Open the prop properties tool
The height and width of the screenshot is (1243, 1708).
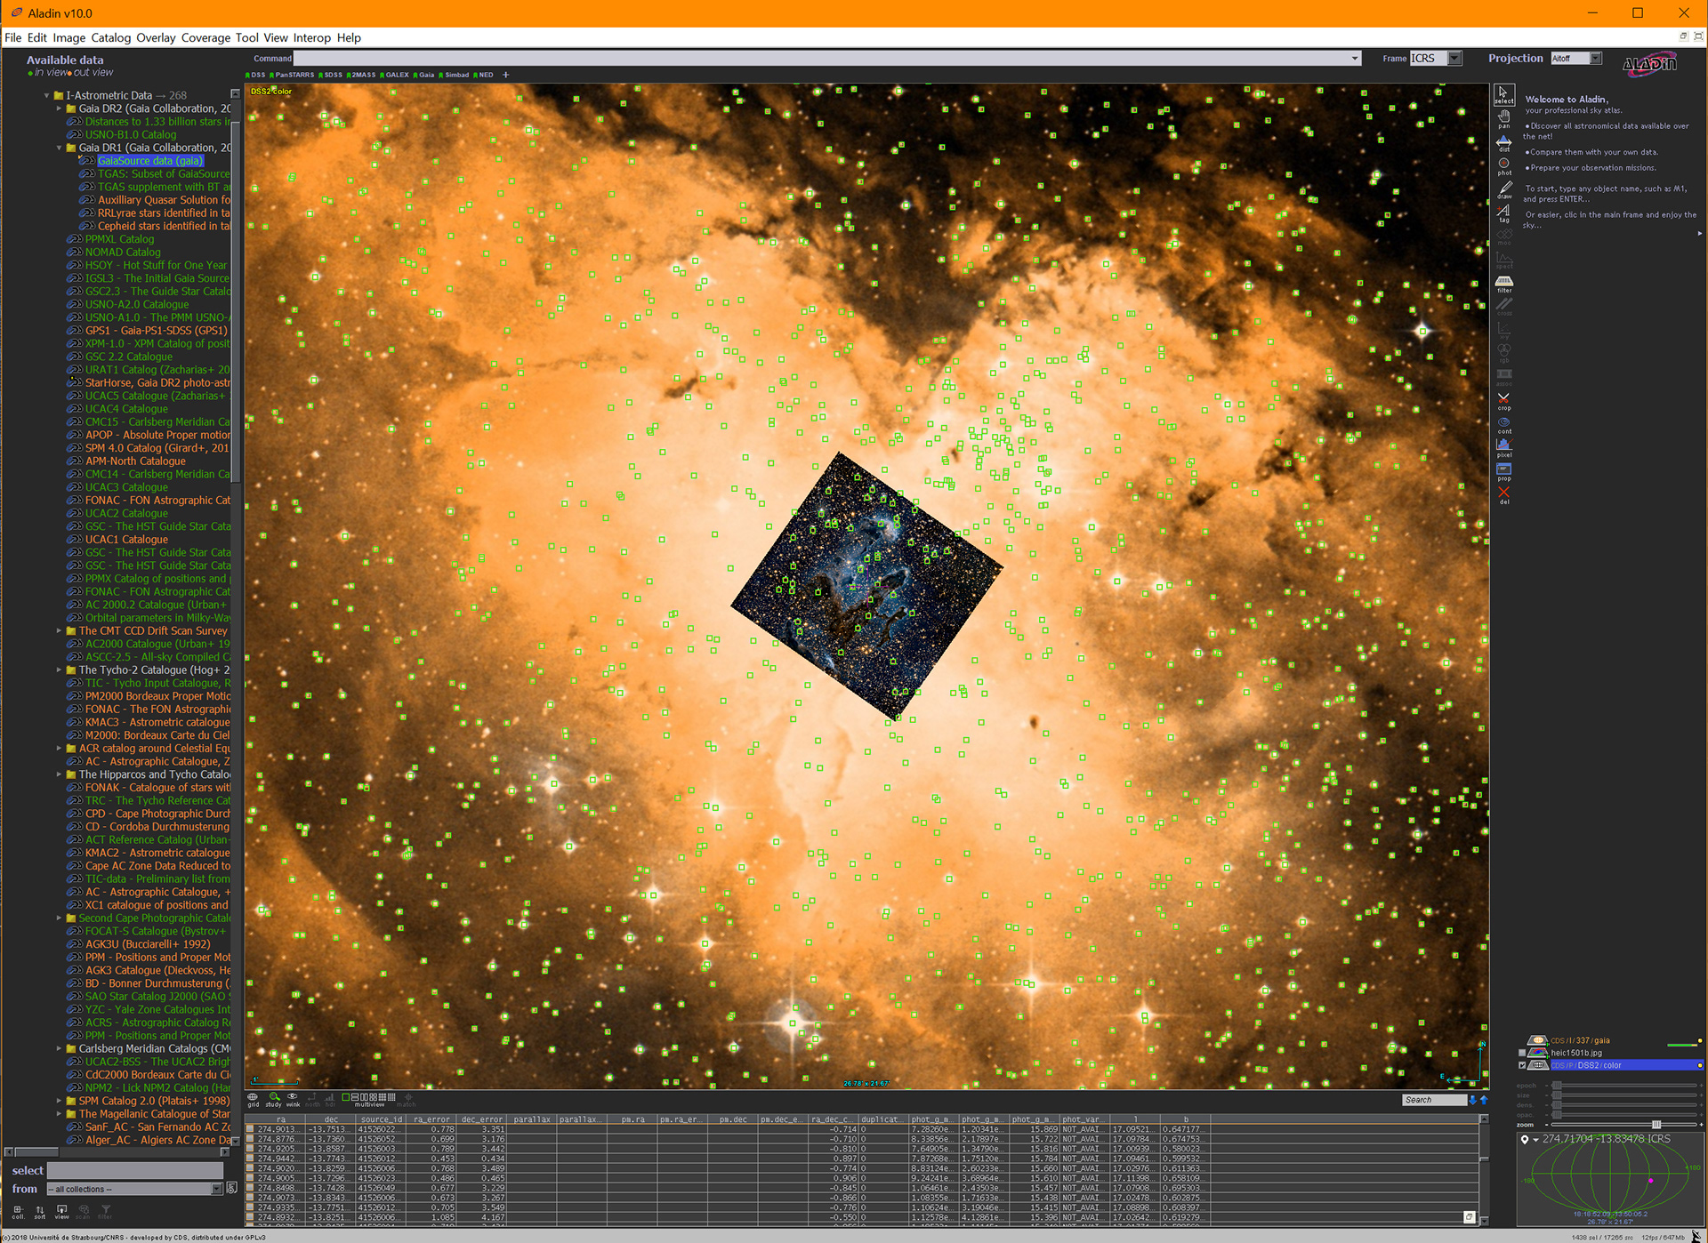coord(1503,472)
